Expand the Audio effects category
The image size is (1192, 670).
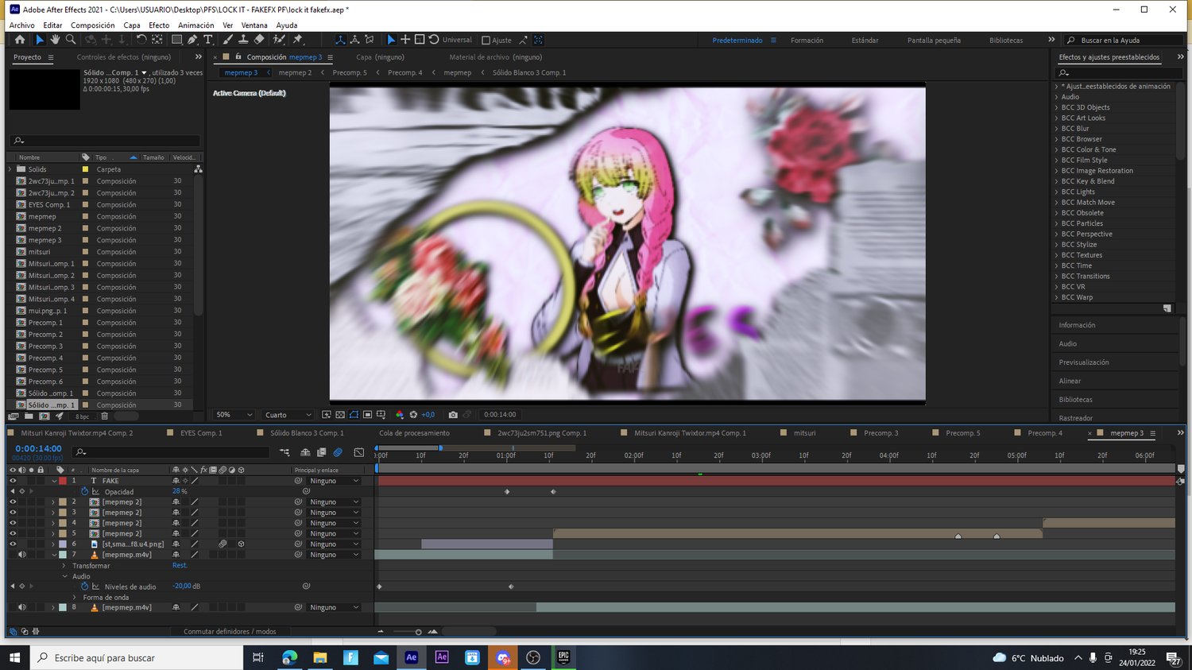coord(1056,97)
